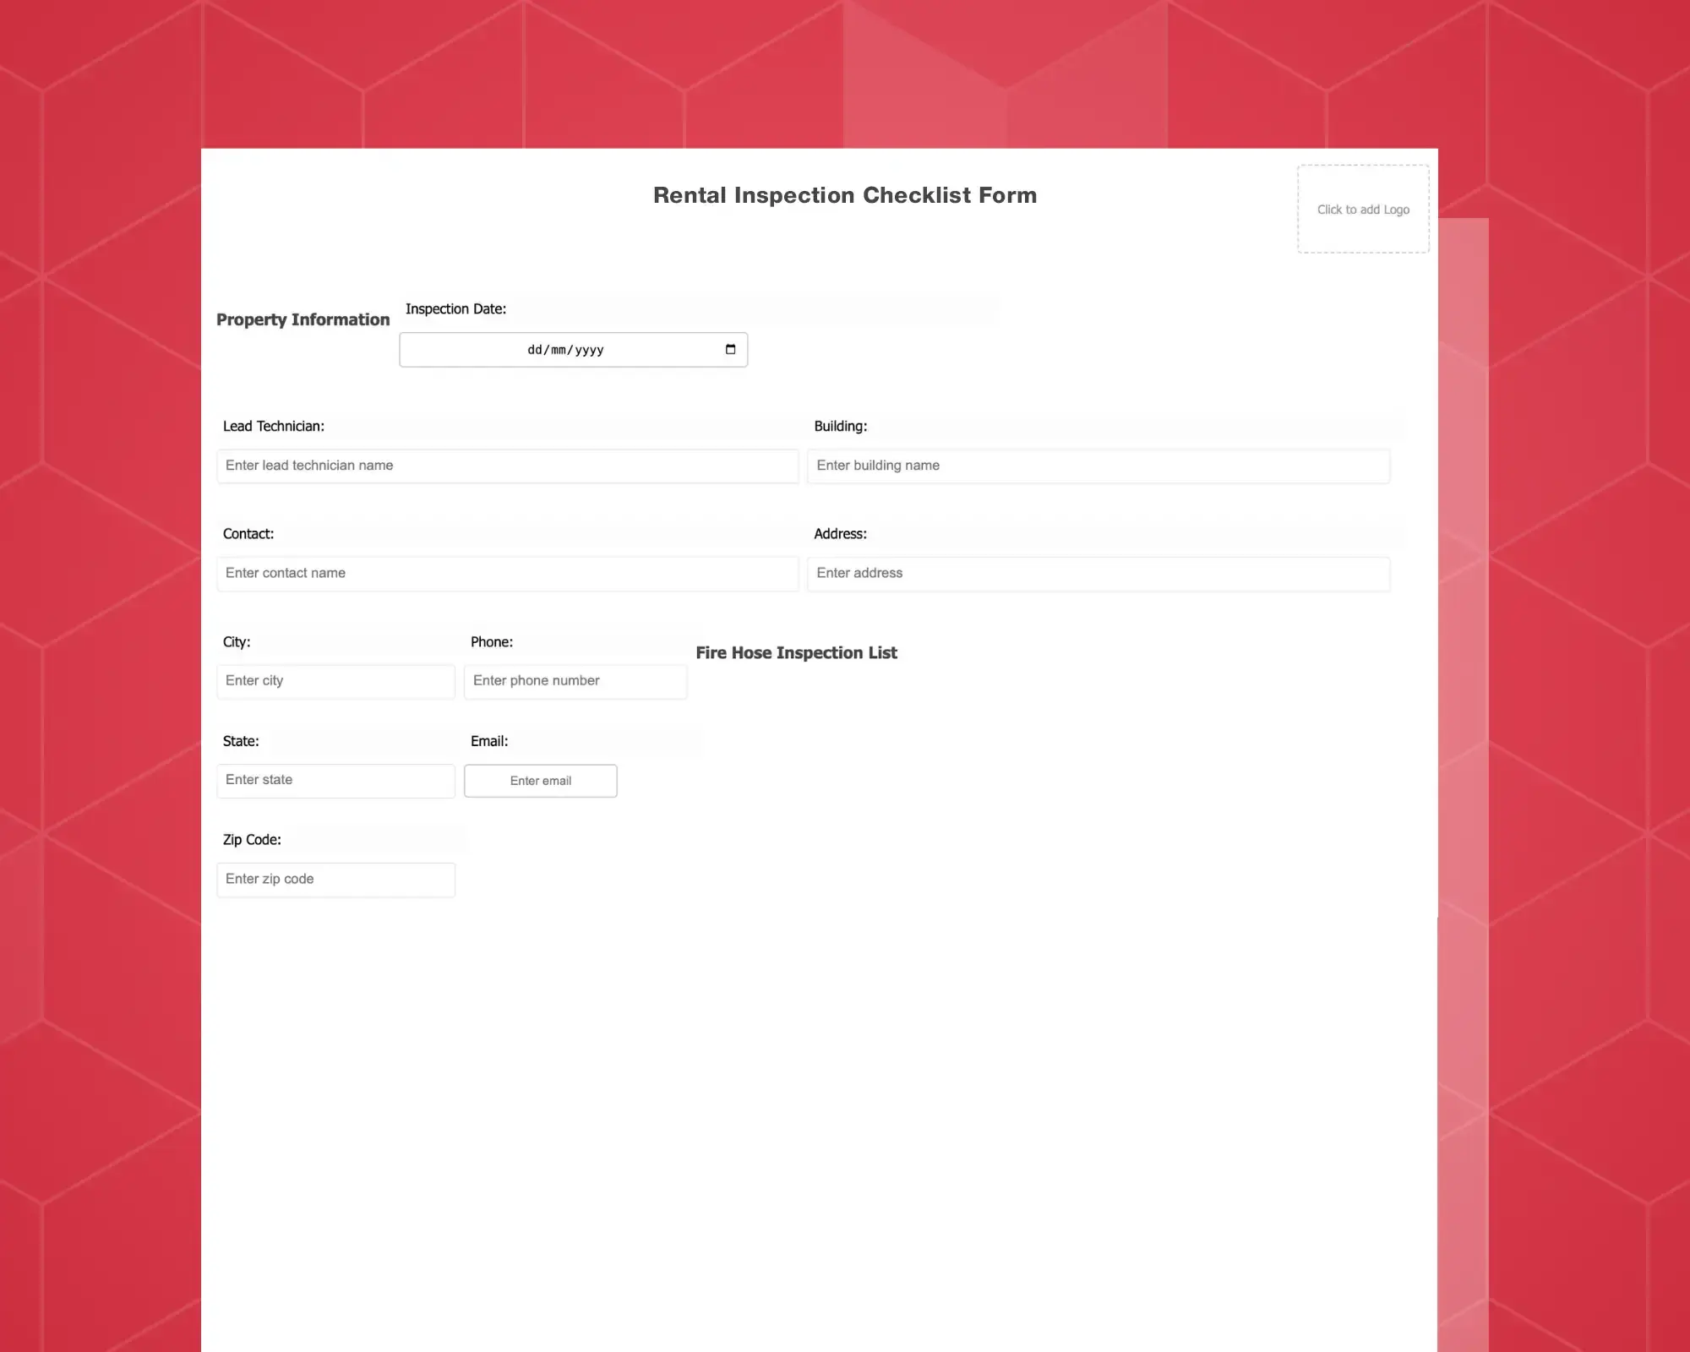Click to add Logo placeholder
This screenshot has width=1690, height=1352.
pos(1361,209)
